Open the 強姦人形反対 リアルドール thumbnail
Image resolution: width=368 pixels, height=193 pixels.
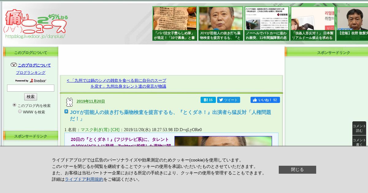point(313,24)
